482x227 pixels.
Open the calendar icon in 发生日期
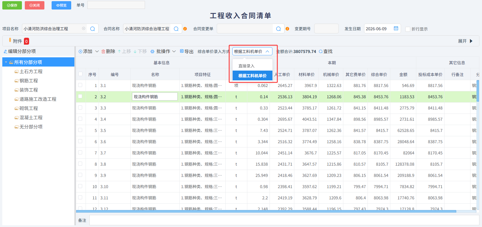[396, 29]
